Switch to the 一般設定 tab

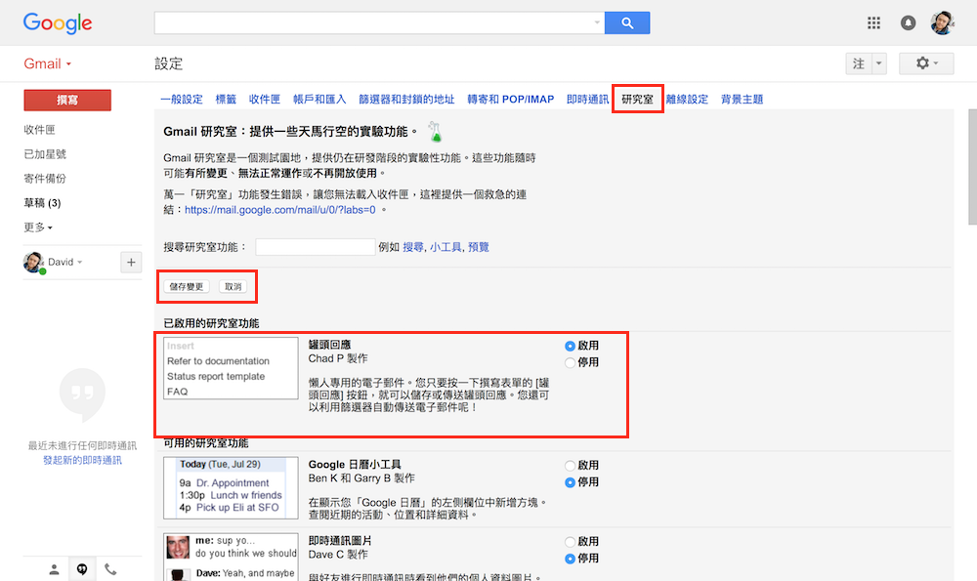[x=182, y=100]
